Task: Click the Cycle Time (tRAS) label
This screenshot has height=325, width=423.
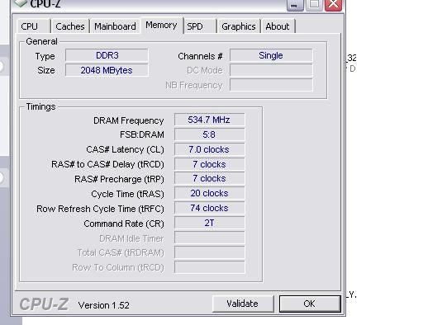Action: point(127,194)
